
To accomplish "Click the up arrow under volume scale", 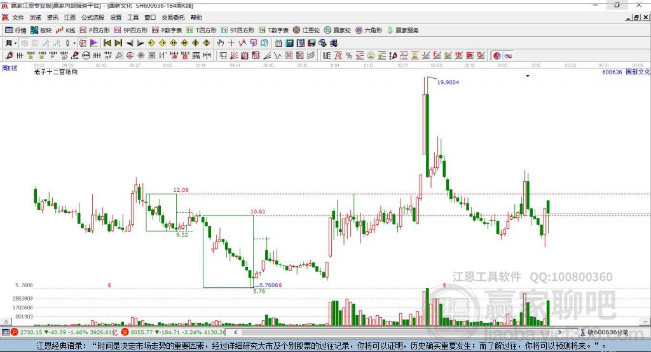I will click(6, 322).
